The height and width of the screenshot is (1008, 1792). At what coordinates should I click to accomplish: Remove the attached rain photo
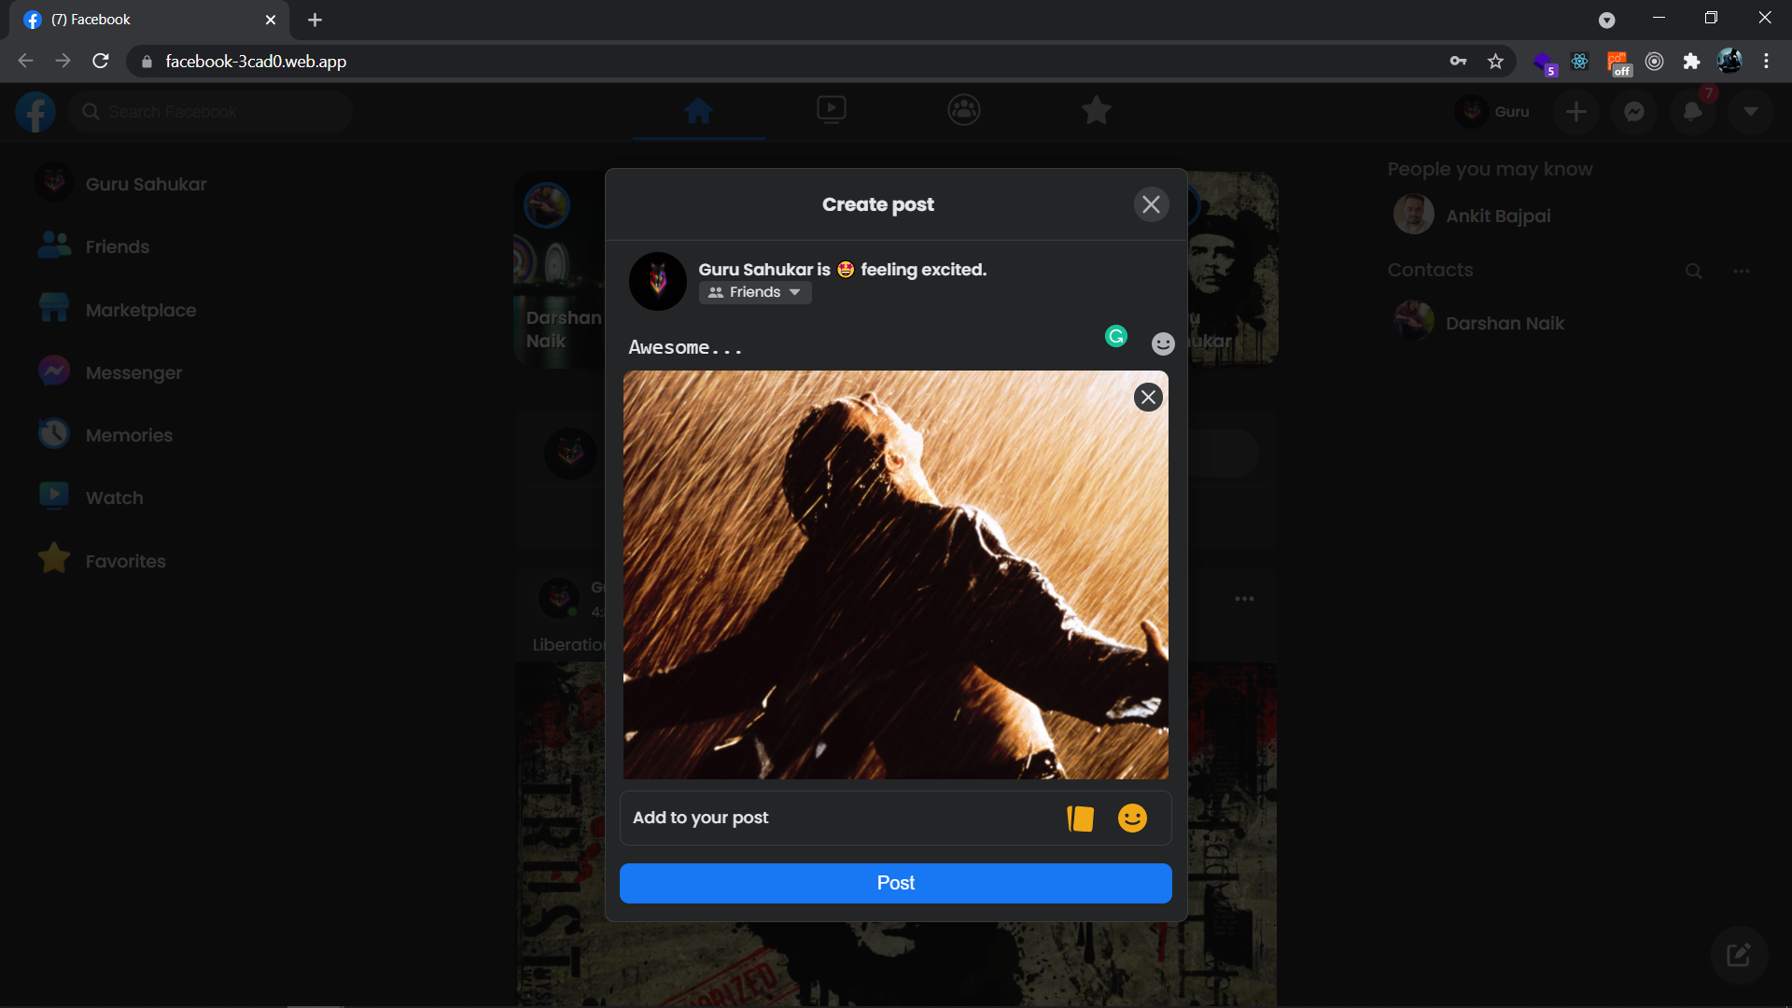1148,398
